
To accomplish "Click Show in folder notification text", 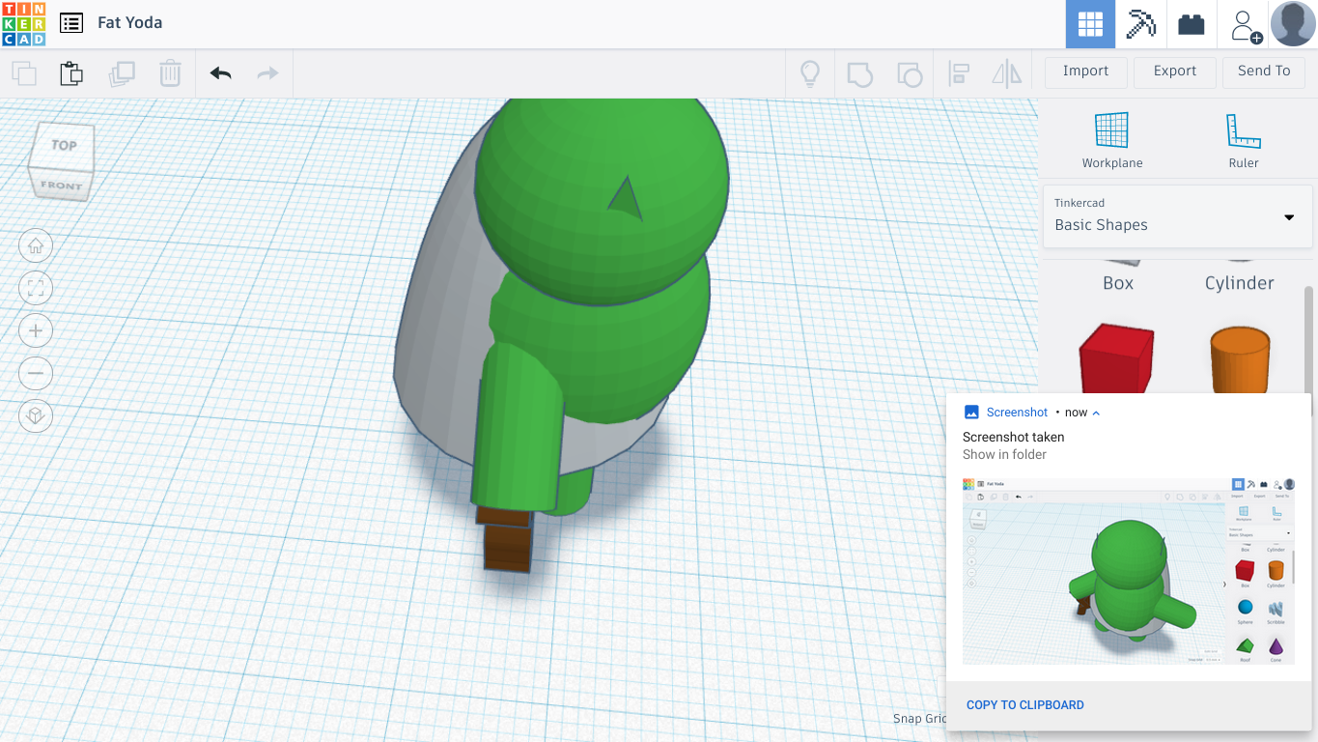I will 1004,455.
